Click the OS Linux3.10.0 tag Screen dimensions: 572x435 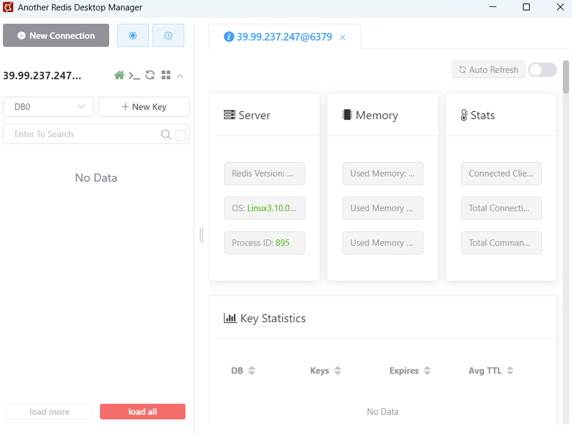pos(265,208)
